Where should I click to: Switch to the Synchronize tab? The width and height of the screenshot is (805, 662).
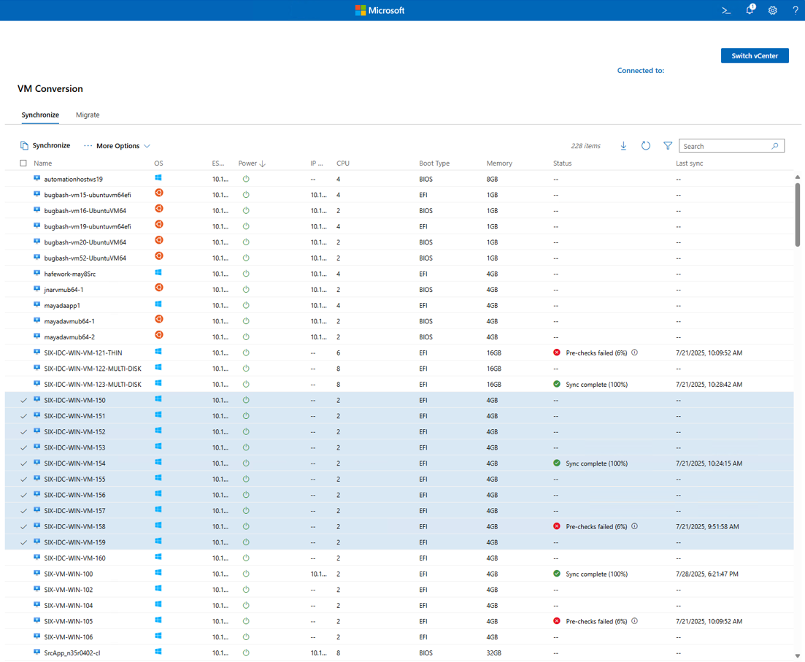tap(40, 115)
